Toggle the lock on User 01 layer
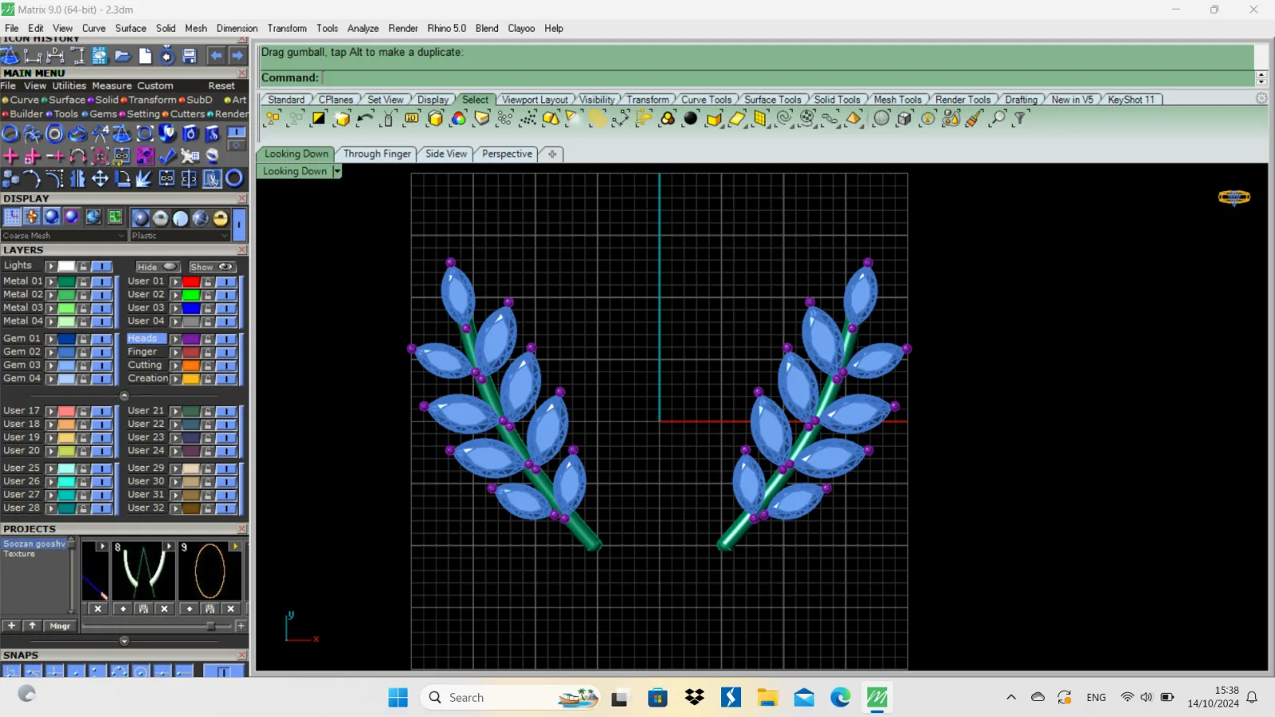This screenshot has height=717, width=1275. (207, 281)
